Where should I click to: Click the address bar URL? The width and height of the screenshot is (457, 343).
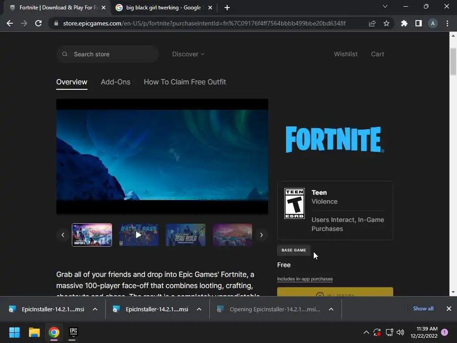[x=204, y=23]
